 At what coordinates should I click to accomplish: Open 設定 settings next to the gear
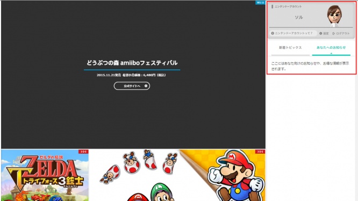click(x=324, y=33)
